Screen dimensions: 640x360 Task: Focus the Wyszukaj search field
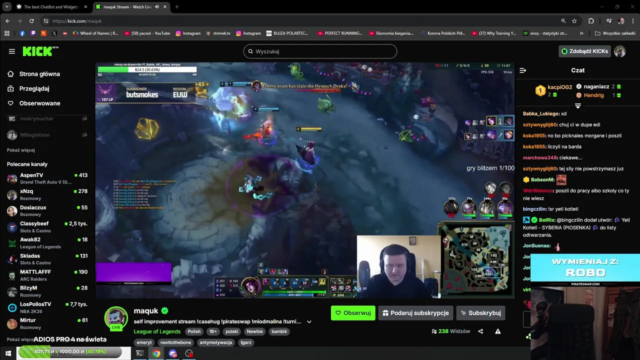320,51
